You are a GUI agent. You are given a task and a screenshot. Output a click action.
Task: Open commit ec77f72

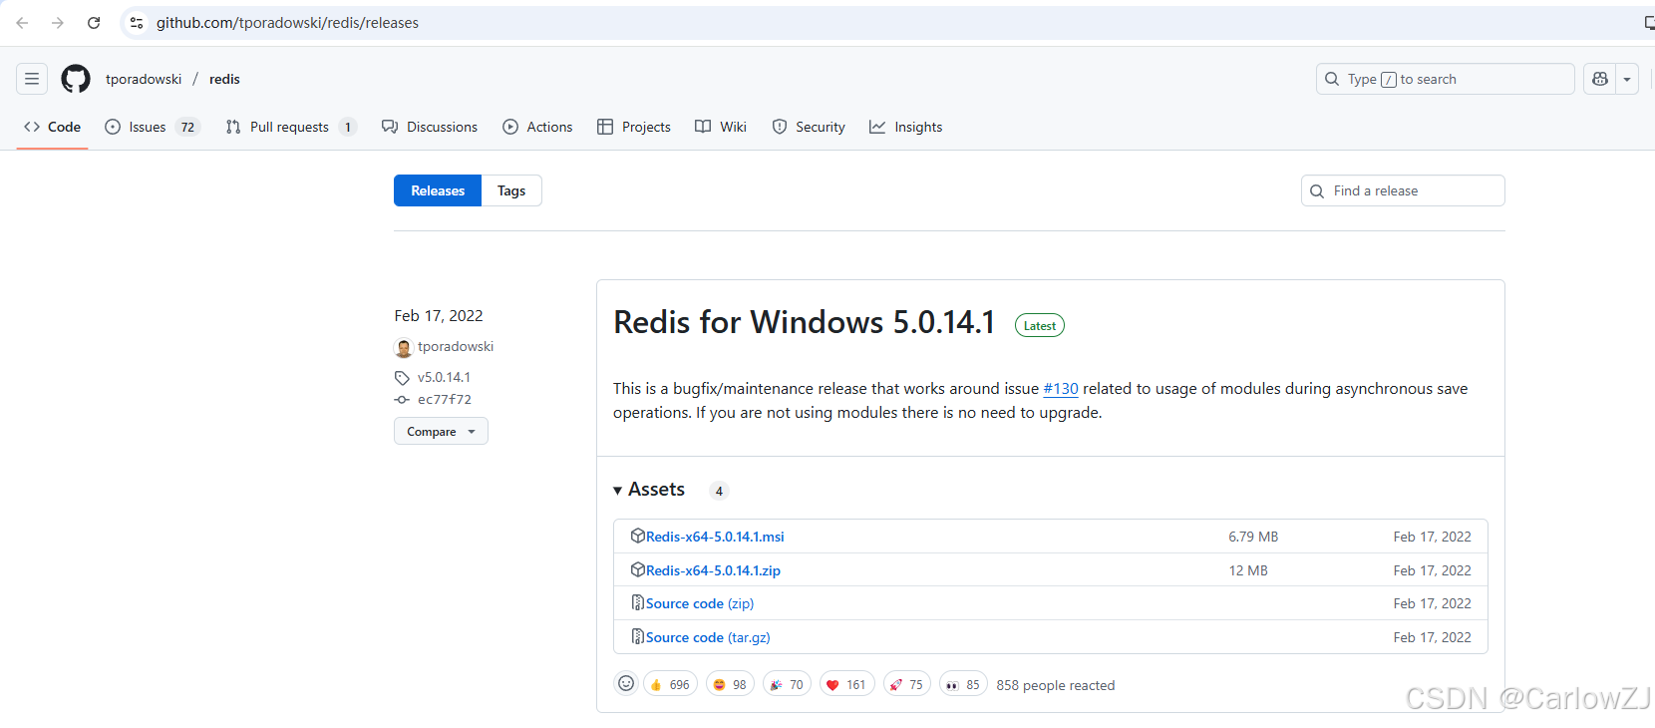pyautogui.click(x=445, y=399)
